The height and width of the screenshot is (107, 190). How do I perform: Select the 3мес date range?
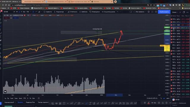(16, 98)
